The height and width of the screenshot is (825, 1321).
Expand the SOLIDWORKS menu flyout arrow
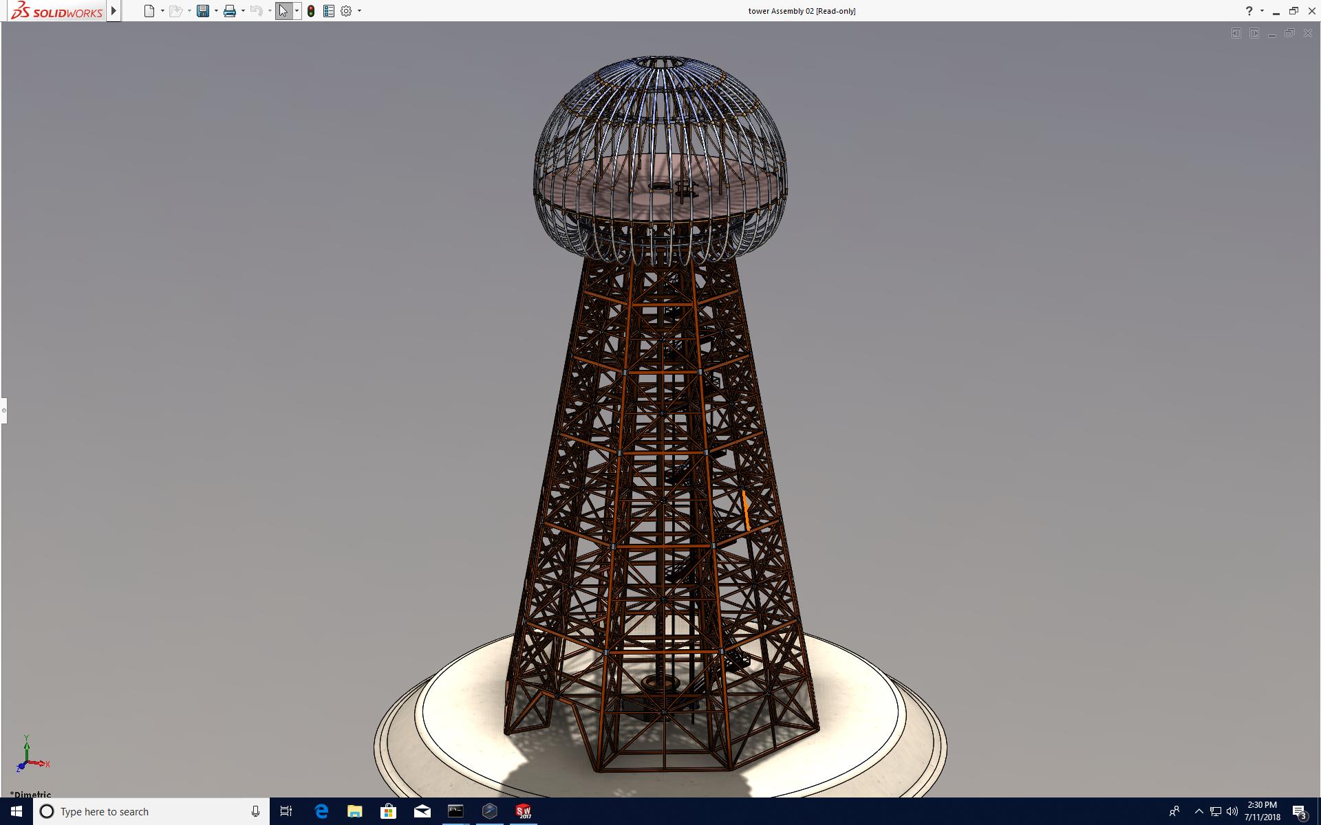(x=114, y=11)
